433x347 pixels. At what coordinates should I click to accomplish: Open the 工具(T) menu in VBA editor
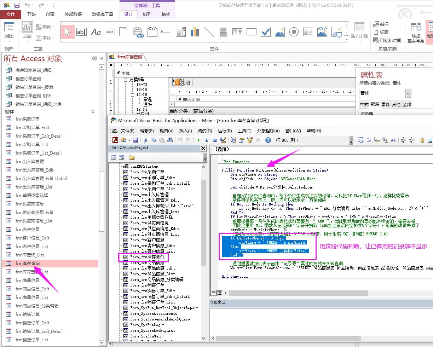(244, 131)
